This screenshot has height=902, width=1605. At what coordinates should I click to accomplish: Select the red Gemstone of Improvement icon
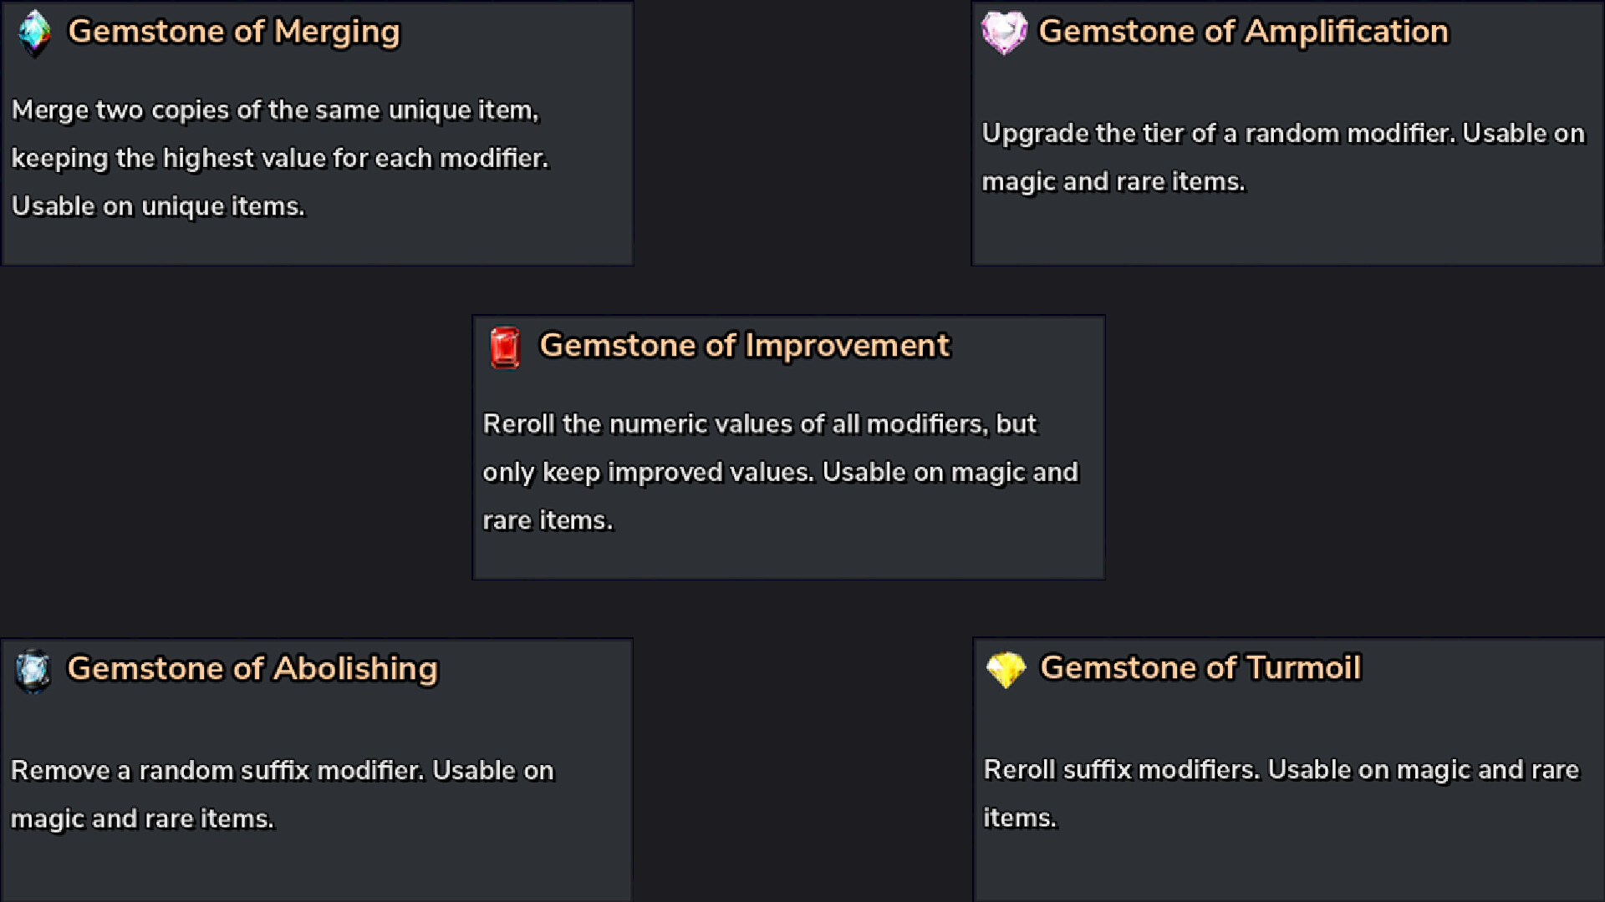505,346
